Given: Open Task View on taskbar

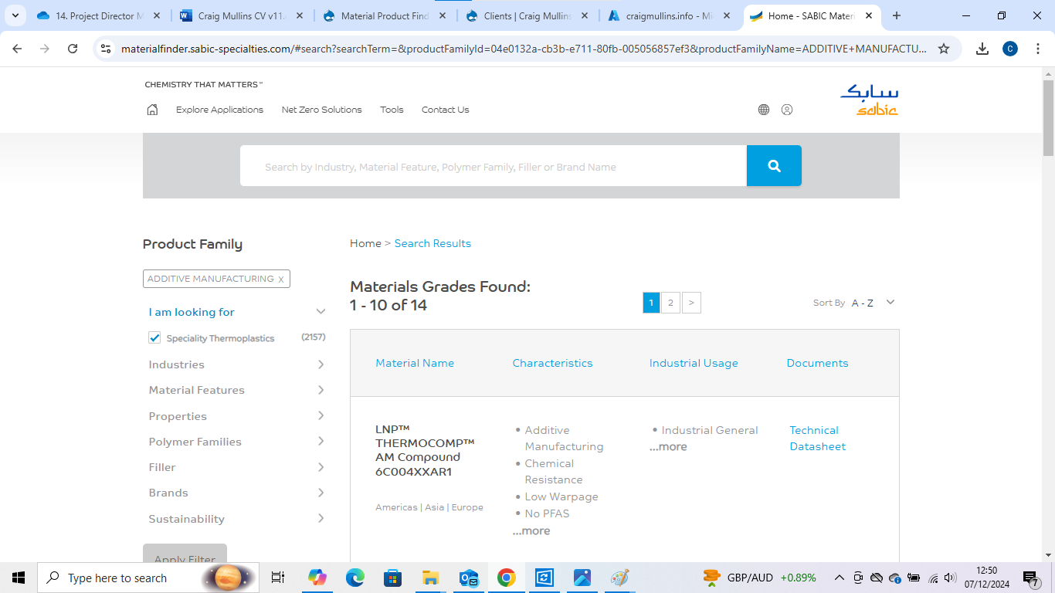Looking at the screenshot, I should coord(278,578).
